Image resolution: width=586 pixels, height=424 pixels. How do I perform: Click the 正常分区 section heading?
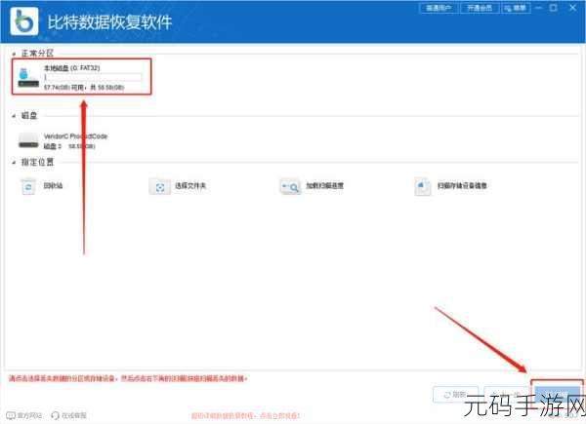coord(37,54)
